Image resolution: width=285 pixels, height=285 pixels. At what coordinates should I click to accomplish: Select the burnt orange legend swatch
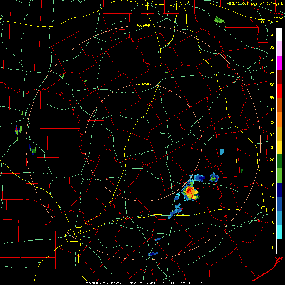[x=280, y=105]
